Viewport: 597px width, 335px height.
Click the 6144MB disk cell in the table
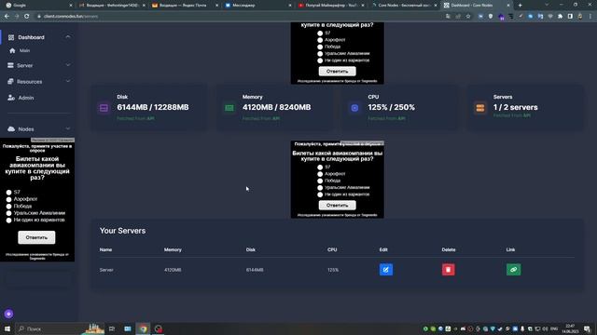coord(255,270)
